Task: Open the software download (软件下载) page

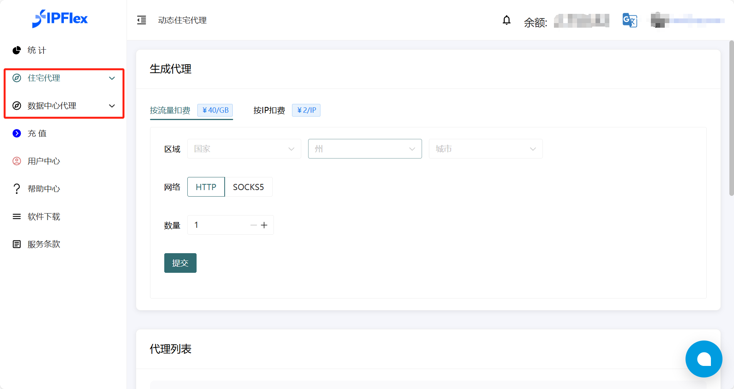Action: click(x=44, y=217)
